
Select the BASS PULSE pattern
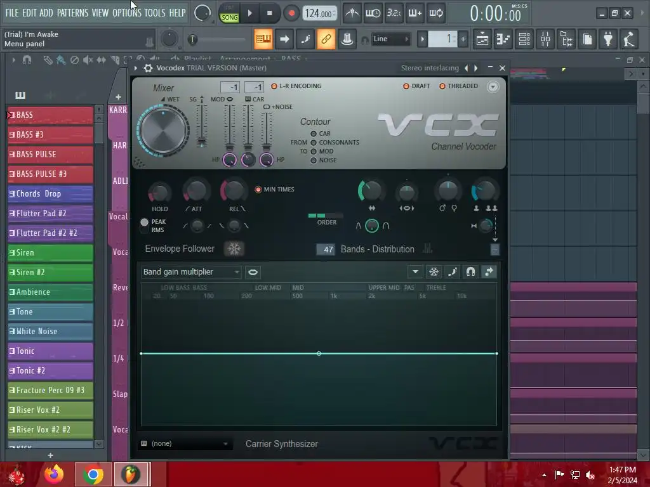50,154
